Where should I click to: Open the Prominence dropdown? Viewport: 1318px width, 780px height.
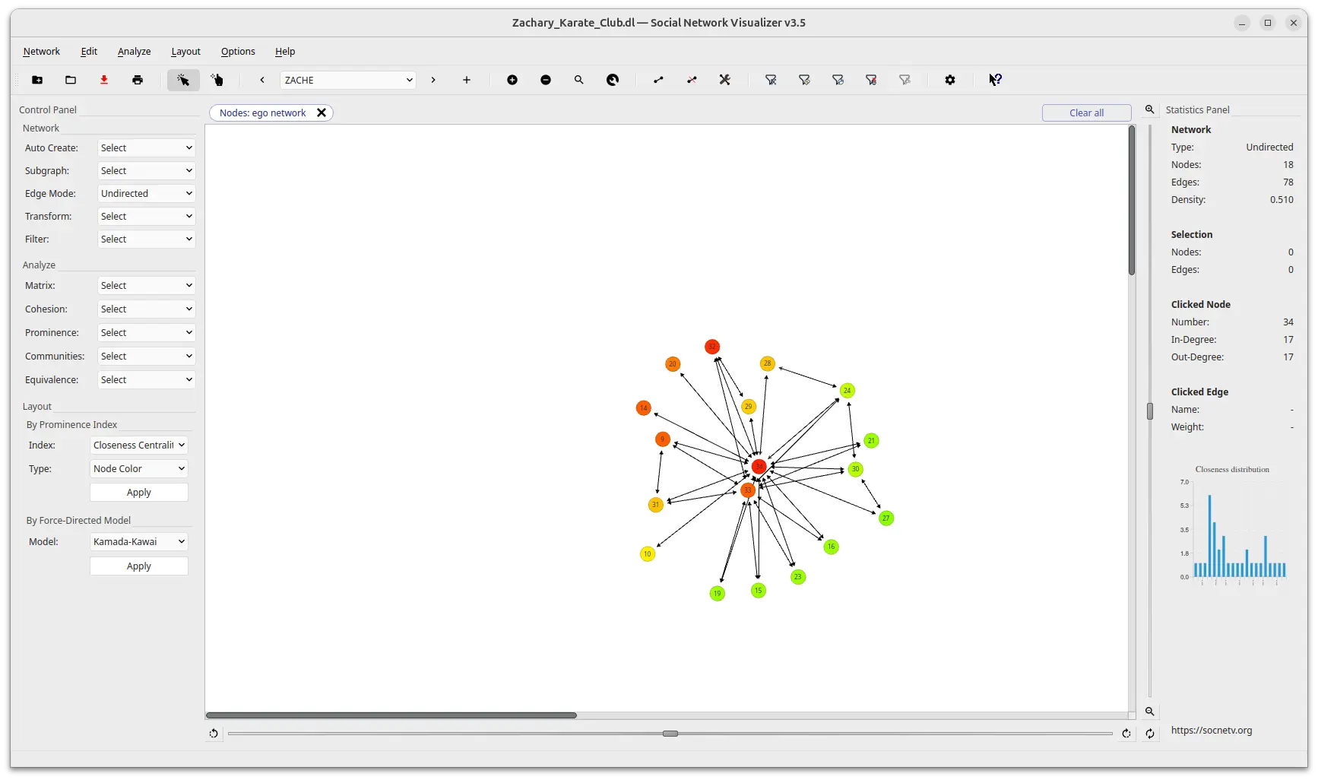(146, 333)
